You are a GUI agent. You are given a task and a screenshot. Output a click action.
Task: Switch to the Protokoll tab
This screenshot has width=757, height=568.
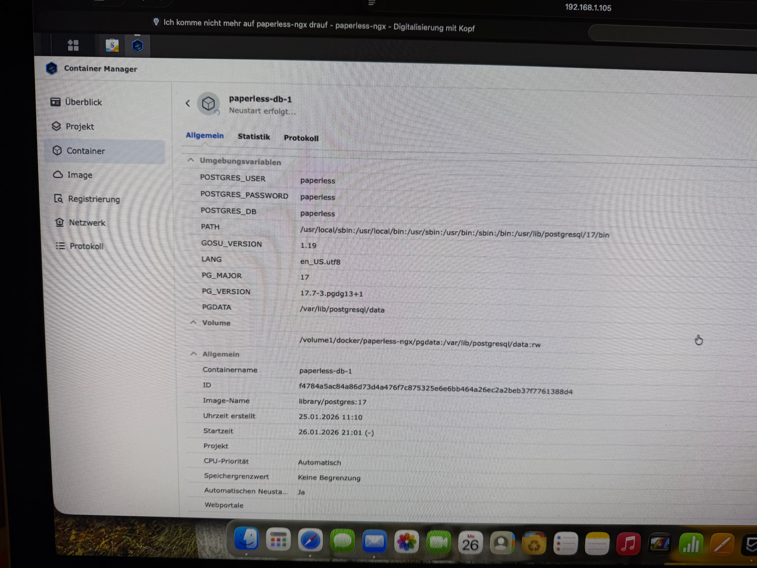(301, 138)
